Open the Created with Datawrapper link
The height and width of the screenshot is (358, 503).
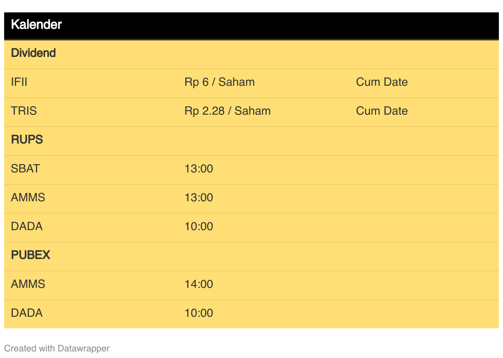click(57, 349)
